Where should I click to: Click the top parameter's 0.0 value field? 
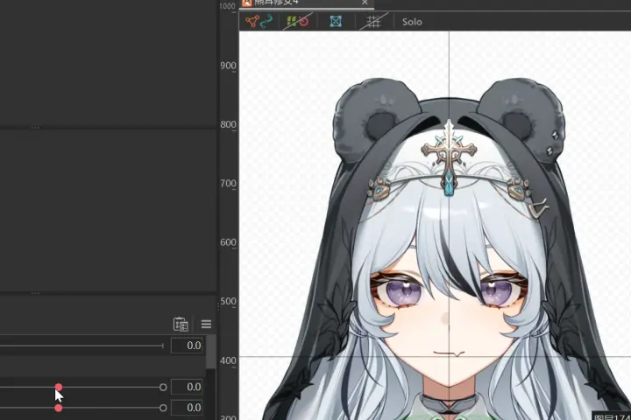(187, 346)
